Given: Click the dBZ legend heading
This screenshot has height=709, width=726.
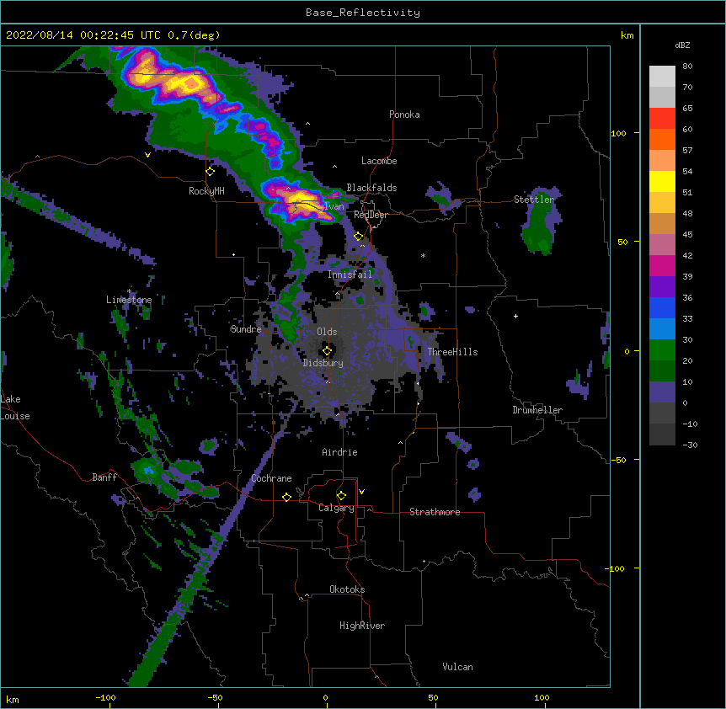Looking at the screenshot, I should pyautogui.click(x=682, y=45).
